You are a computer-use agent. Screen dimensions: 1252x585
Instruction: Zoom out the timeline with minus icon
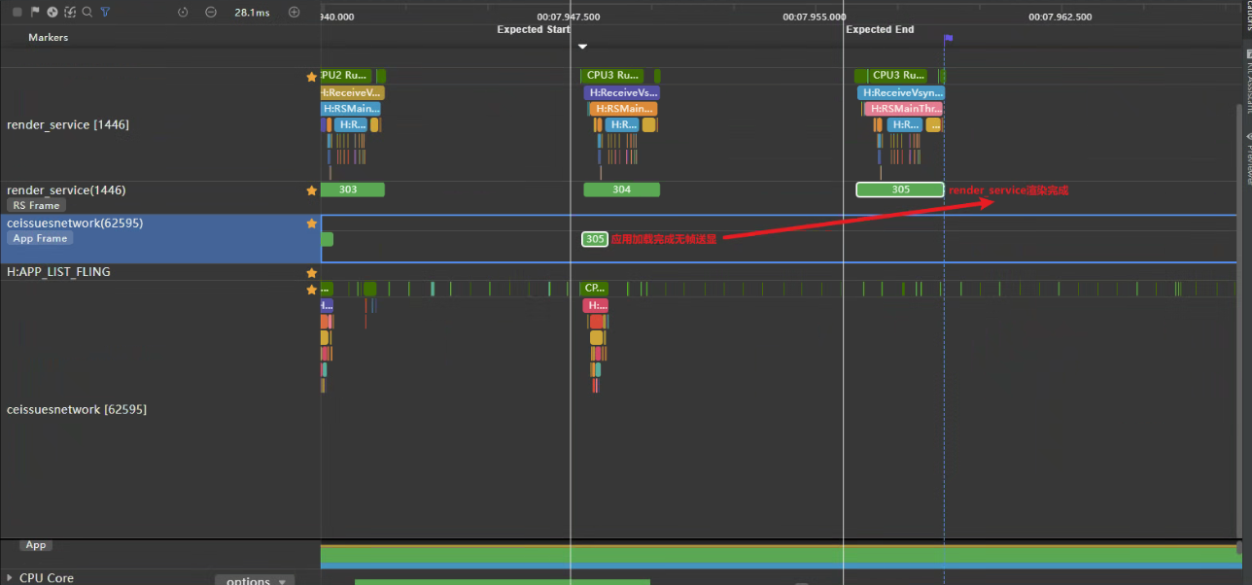click(x=211, y=13)
